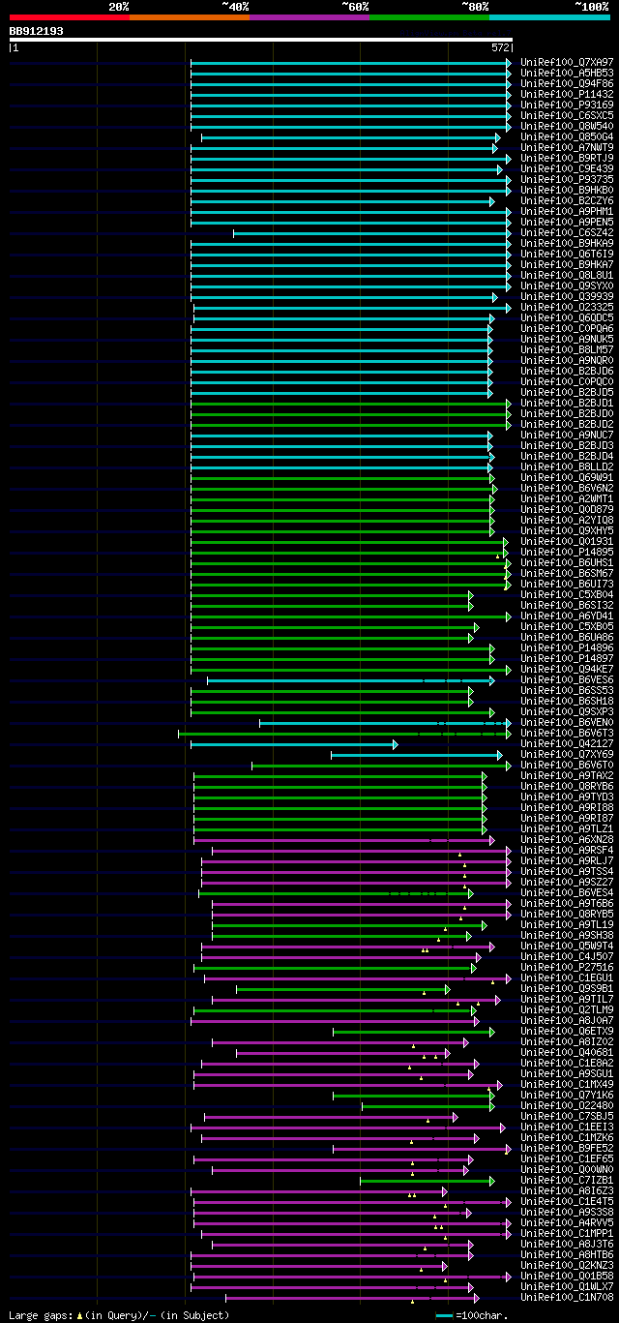This screenshot has width=619, height=1323.
Task: Select hit label UniRef100_Q9SYX0
Action: 567,286
